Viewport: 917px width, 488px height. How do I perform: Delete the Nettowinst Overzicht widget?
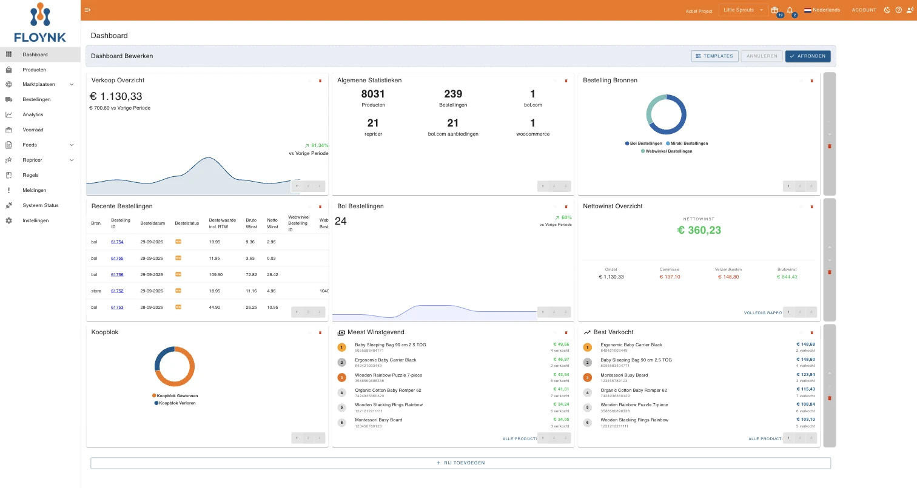tap(811, 206)
